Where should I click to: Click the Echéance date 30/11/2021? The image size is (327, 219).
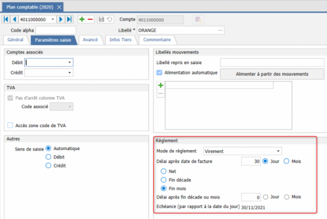tap(253, 208)
